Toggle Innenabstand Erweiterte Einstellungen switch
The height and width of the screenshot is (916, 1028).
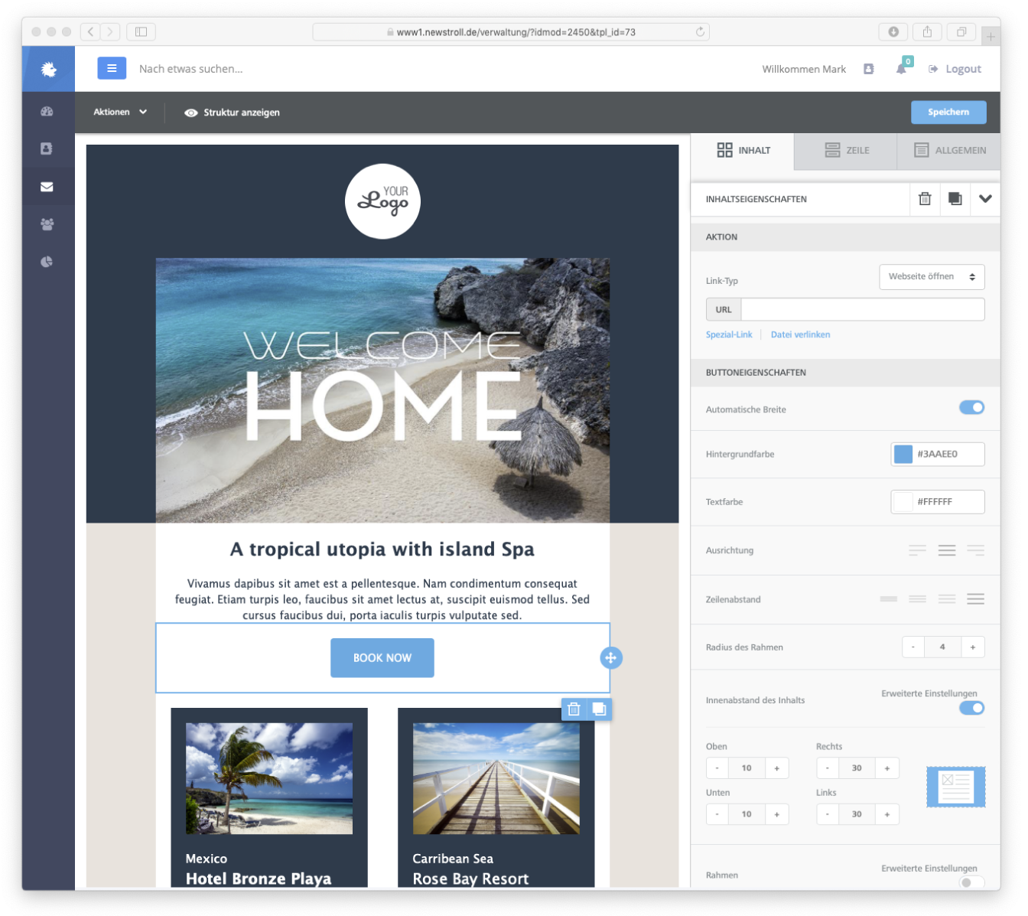coord(971,708)
